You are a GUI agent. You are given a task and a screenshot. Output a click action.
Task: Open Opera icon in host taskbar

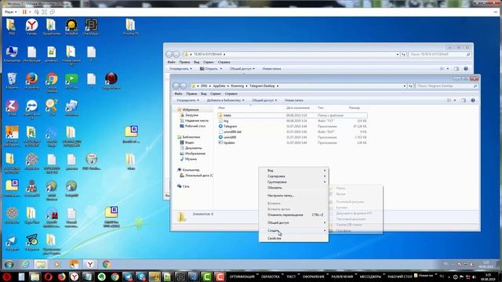pos(48,277)
